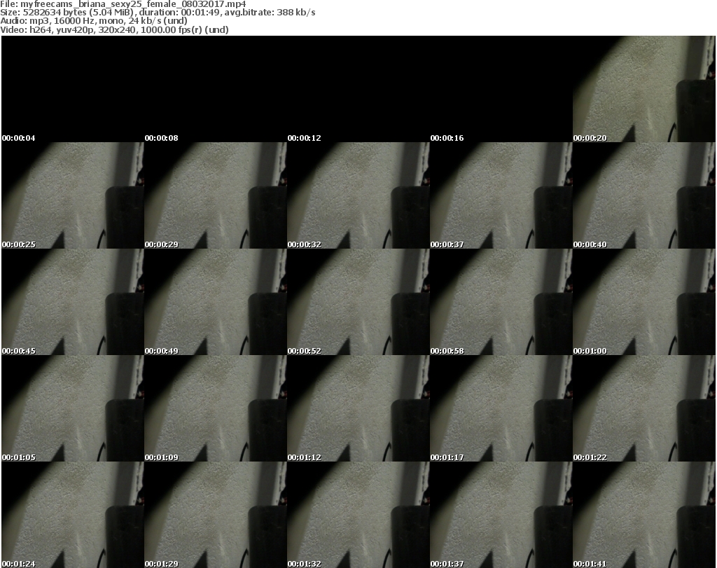Select the black thumbnail timestamped 00:00:08
The height and width of the screenshot is (568, 717).
click(216, 89)
